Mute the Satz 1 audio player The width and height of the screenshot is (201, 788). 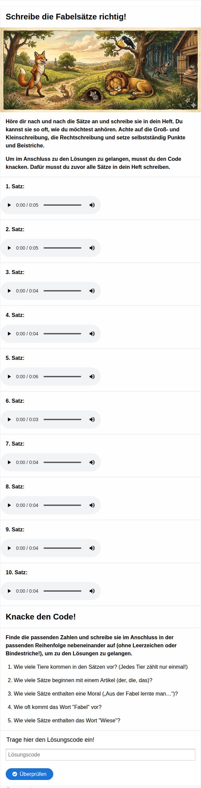pyautogui.click(x=92, y=205)
